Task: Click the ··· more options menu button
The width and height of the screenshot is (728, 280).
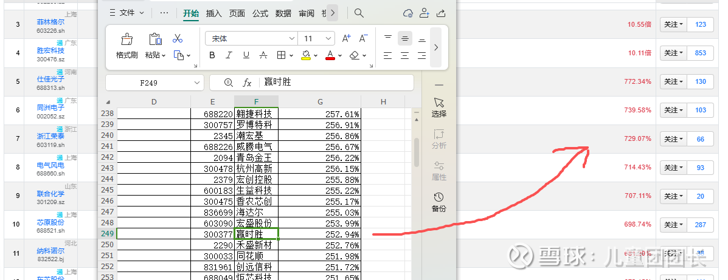Action: (164, 13)
